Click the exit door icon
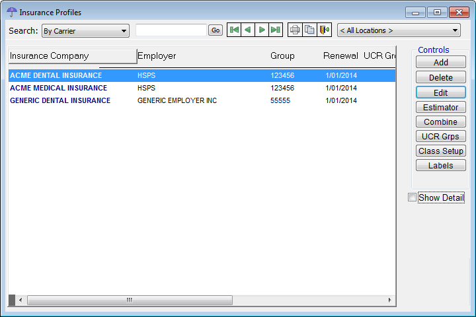 click(324, 30)
